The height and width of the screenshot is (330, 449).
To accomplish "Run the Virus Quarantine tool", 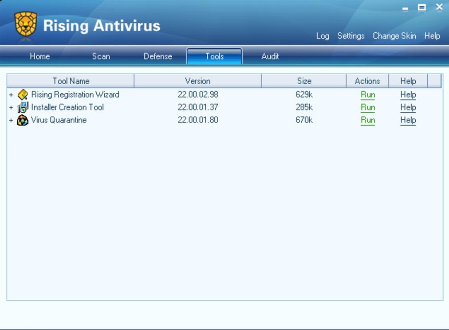I will (367, 120).
